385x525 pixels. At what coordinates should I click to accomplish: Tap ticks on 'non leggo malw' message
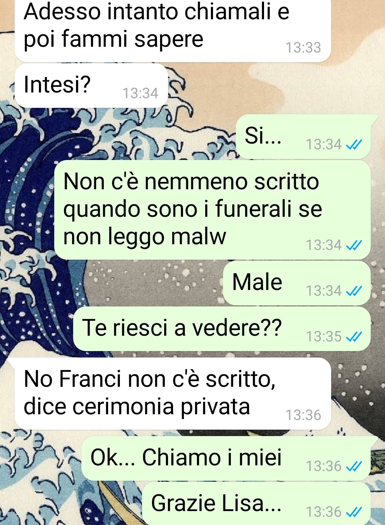354,245
